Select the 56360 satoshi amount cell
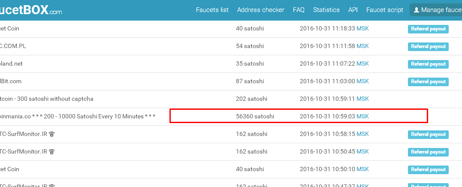 point(255,116)
